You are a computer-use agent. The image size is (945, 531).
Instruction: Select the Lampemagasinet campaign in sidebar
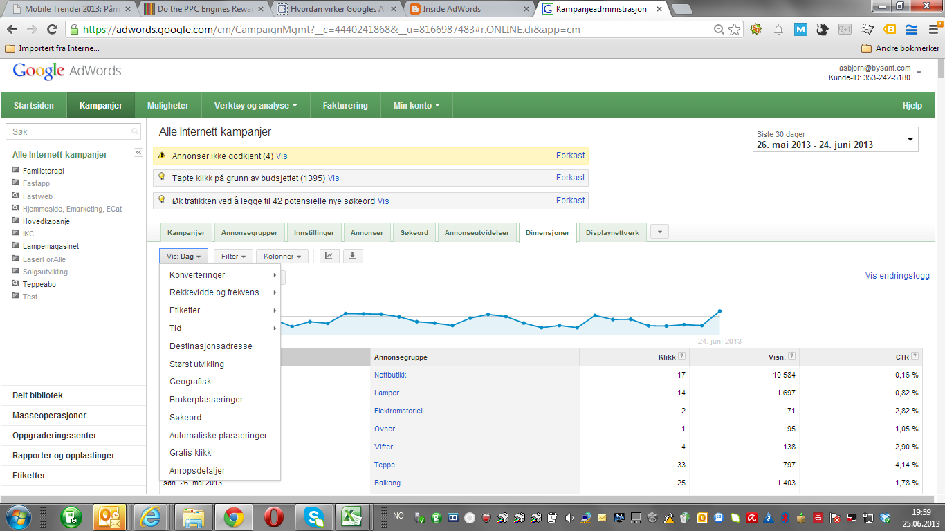(51, 246)
